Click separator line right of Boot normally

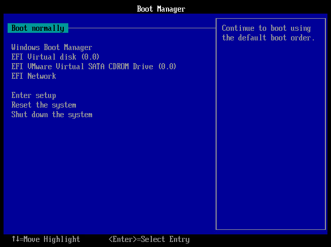[x=142, y=28]
